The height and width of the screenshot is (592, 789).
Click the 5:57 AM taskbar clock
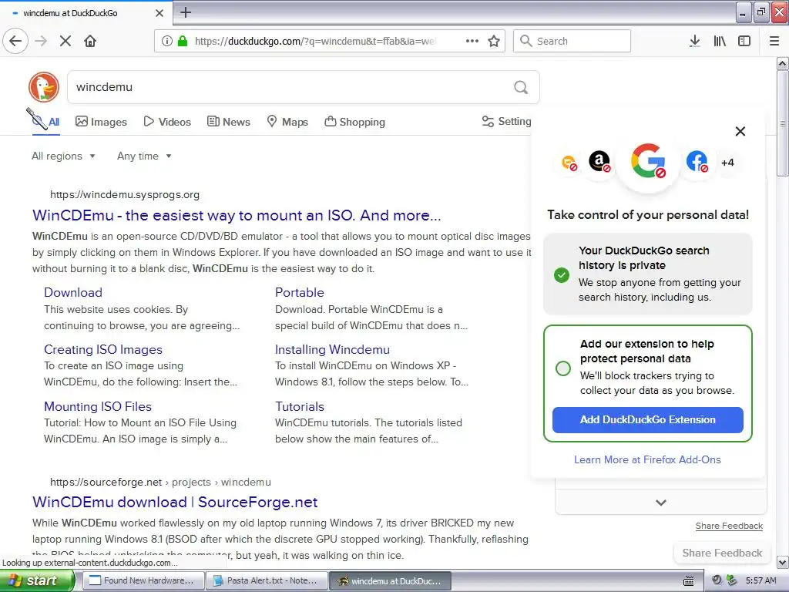pyautogui.click(x=760, y=580)
